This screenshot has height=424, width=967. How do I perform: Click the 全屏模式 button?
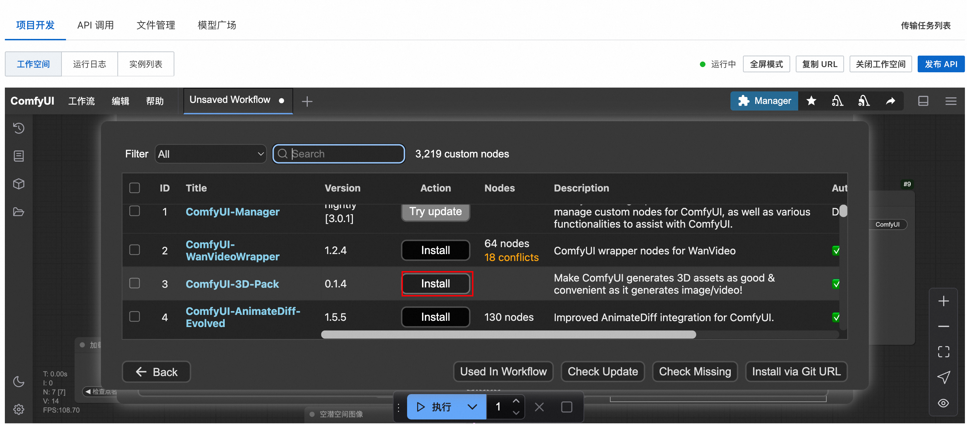766,64
